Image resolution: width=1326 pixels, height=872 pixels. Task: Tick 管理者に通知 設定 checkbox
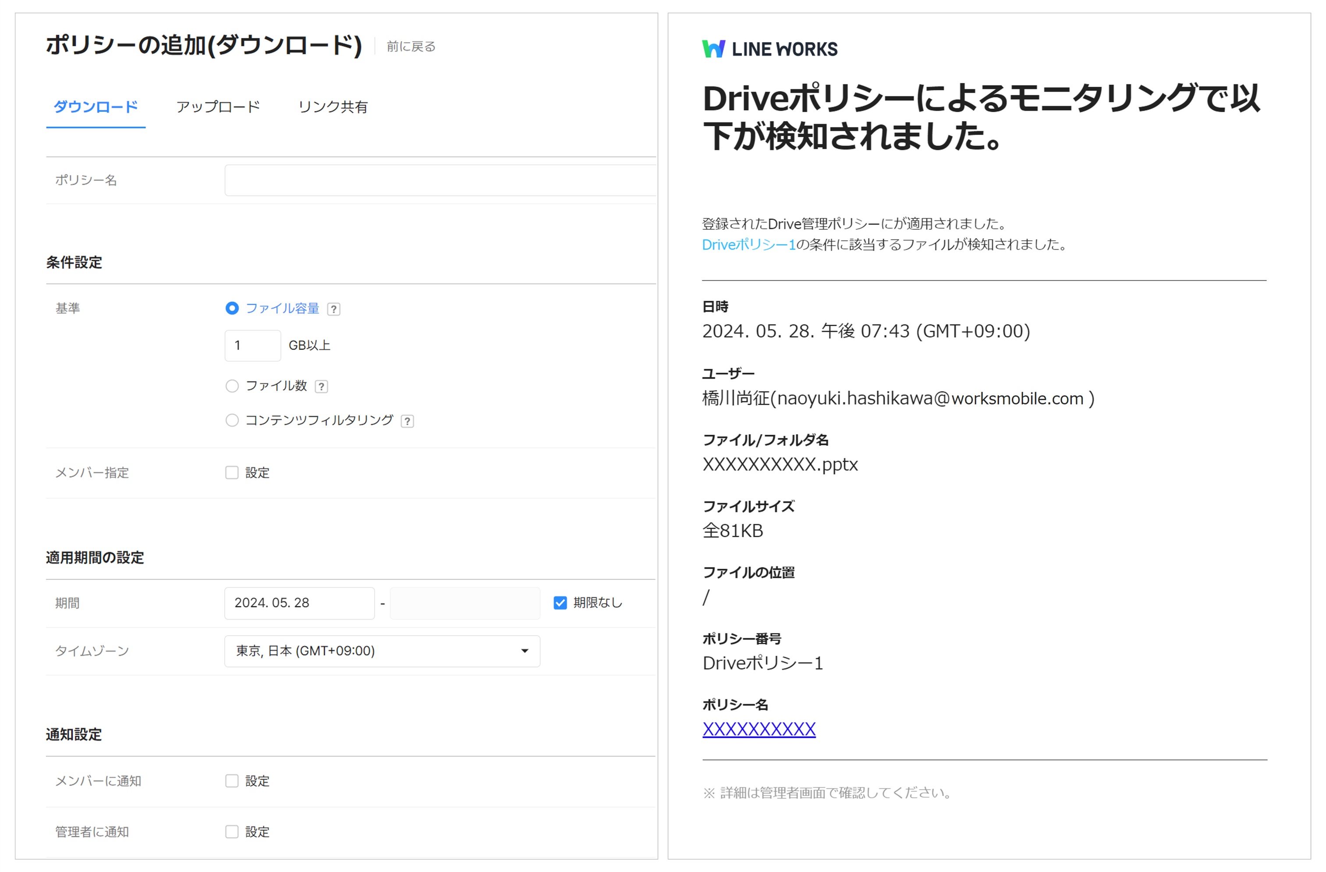tap(232, 832)
